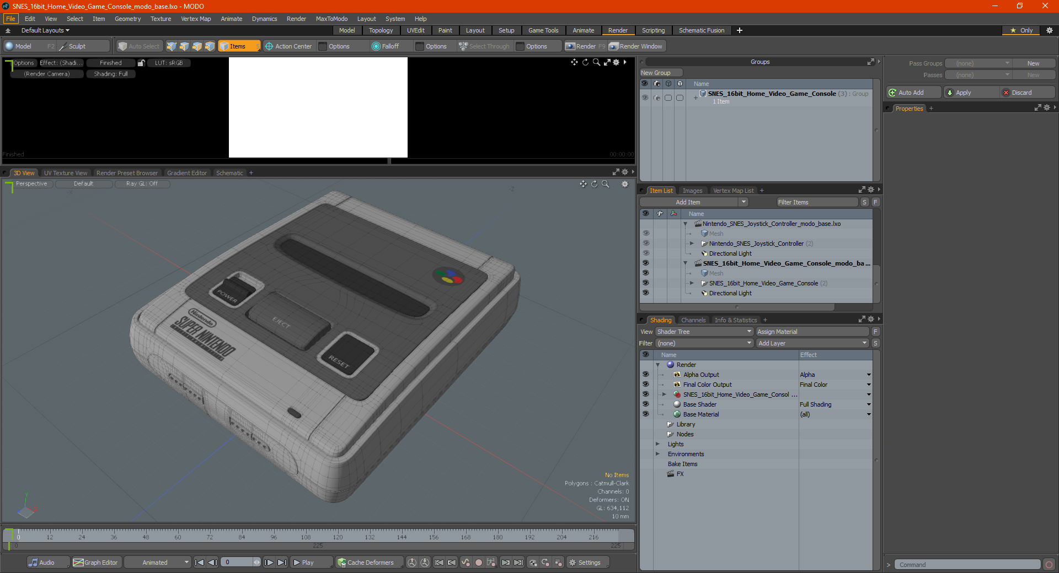Open the Animated keying mode dropdown
1059x573 pixels.
158,563
